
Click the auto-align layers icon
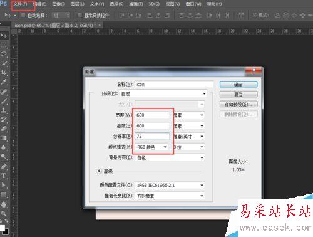(x=241, y=15)
